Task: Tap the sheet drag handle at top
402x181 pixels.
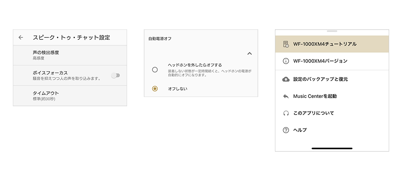Action: coord(332,31)
